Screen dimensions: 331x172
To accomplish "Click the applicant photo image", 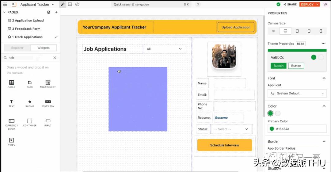I will pyautogui.click(x=224, y=56).
